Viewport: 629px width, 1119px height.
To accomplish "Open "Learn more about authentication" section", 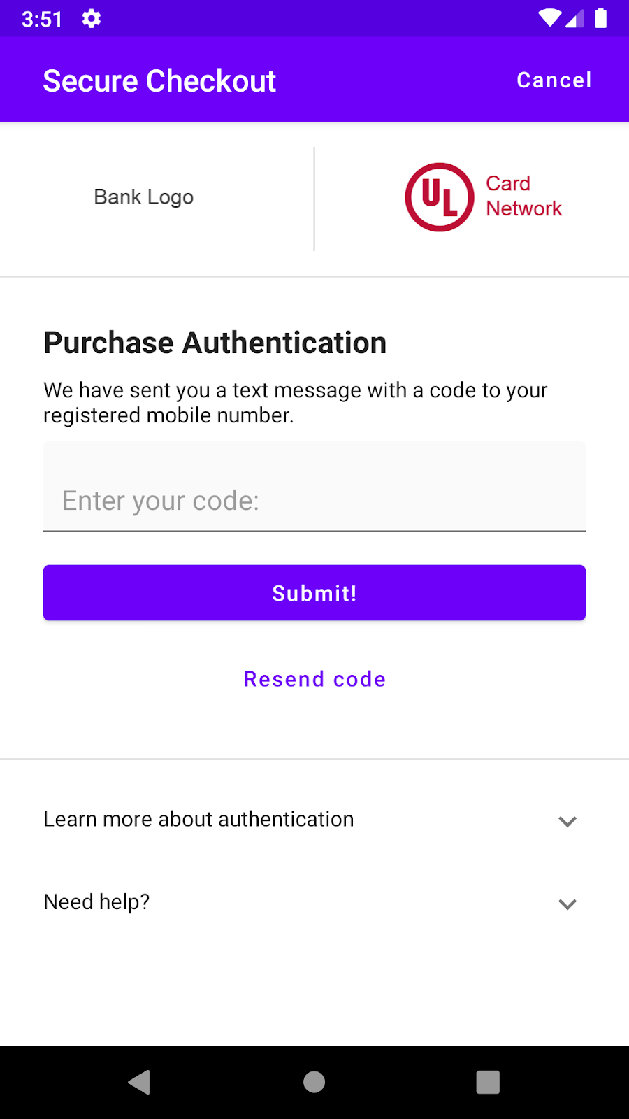I will [x=198, y=819].
